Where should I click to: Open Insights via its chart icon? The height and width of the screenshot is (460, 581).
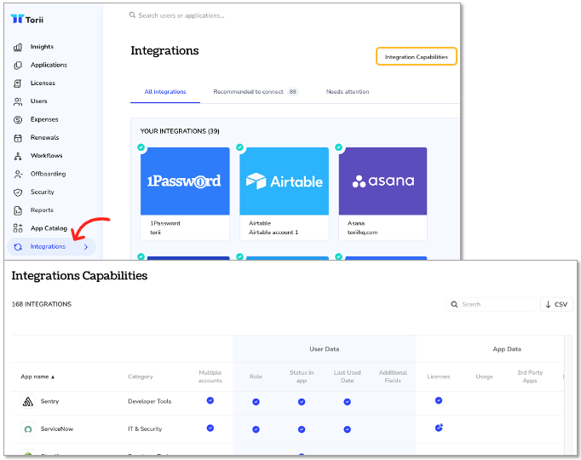pos(18,47)
